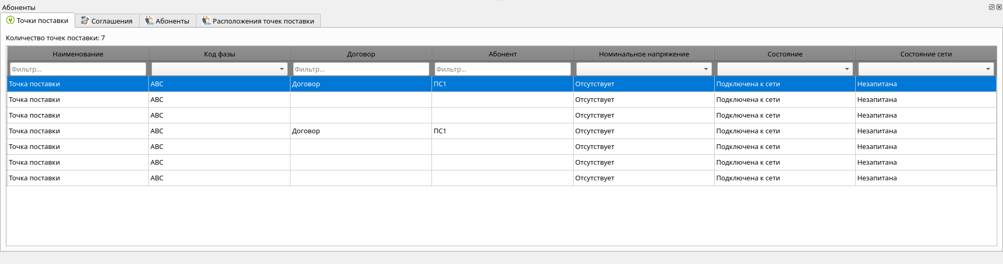Switch to the Соглашения tab
Viewport: 1003px width, 264px height.
point(111,21)
